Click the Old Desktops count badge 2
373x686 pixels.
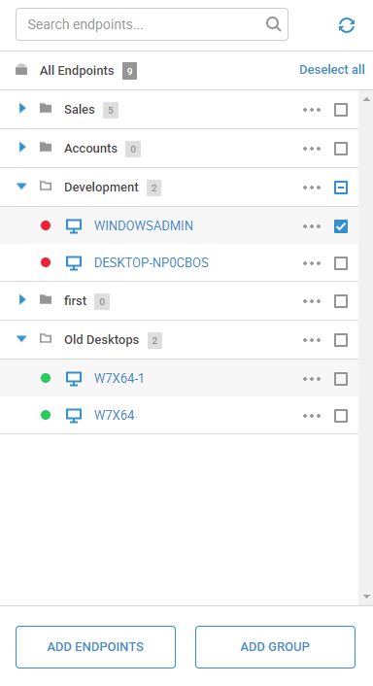154,341
